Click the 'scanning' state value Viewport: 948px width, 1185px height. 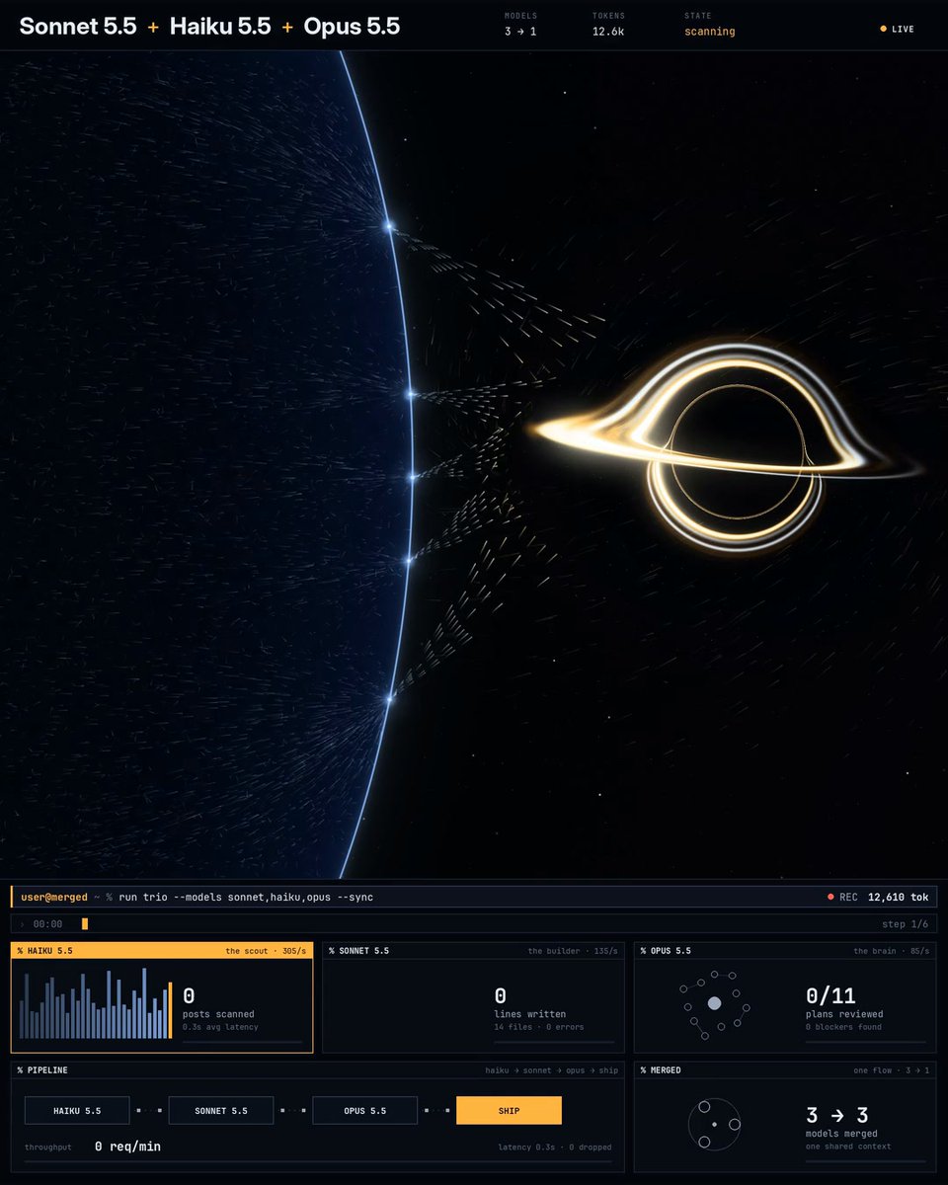[710, 32]
